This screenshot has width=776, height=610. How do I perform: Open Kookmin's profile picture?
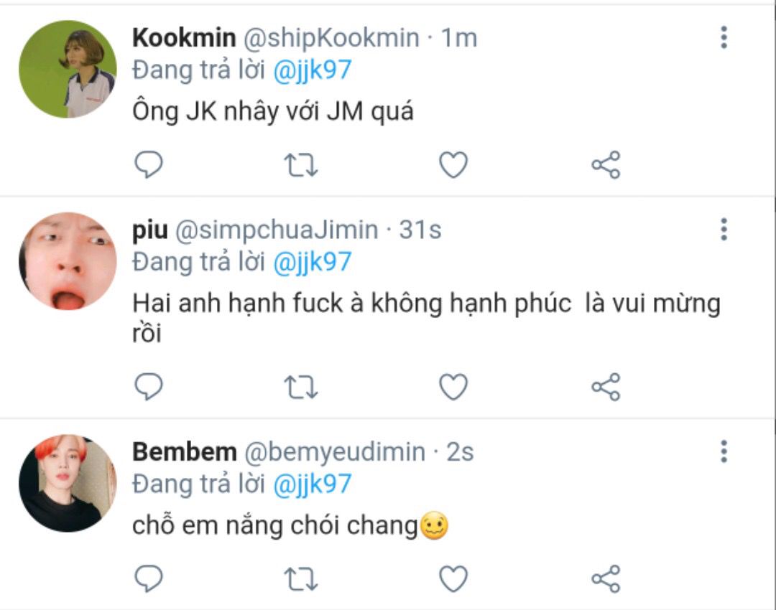click(68, 69)
